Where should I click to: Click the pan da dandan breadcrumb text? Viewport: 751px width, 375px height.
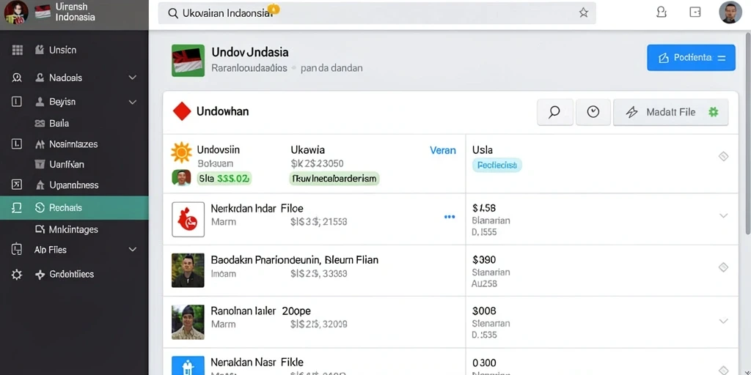click(331, 68)
